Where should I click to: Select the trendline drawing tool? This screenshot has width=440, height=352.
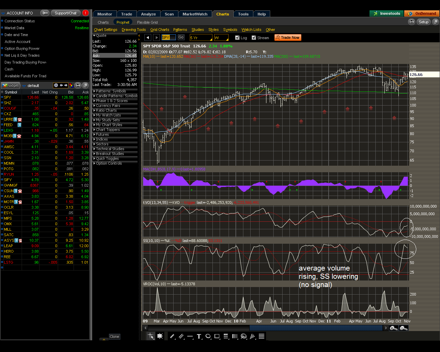click(173, 336)
